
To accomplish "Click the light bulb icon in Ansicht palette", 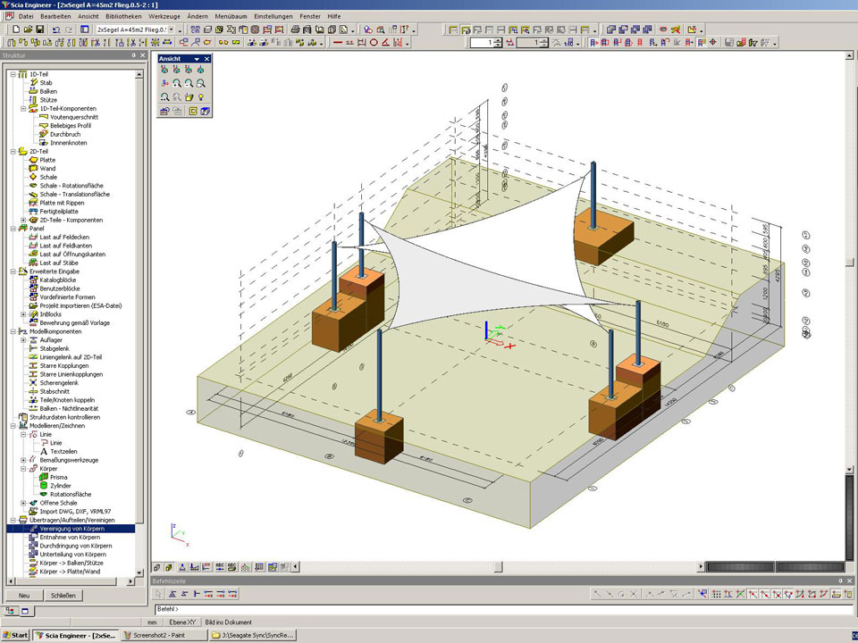I will coord(201,96).
